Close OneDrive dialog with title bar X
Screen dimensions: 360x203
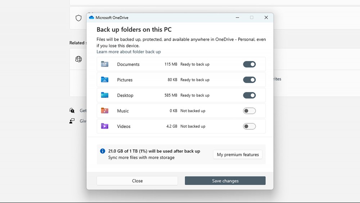(266, 17)
